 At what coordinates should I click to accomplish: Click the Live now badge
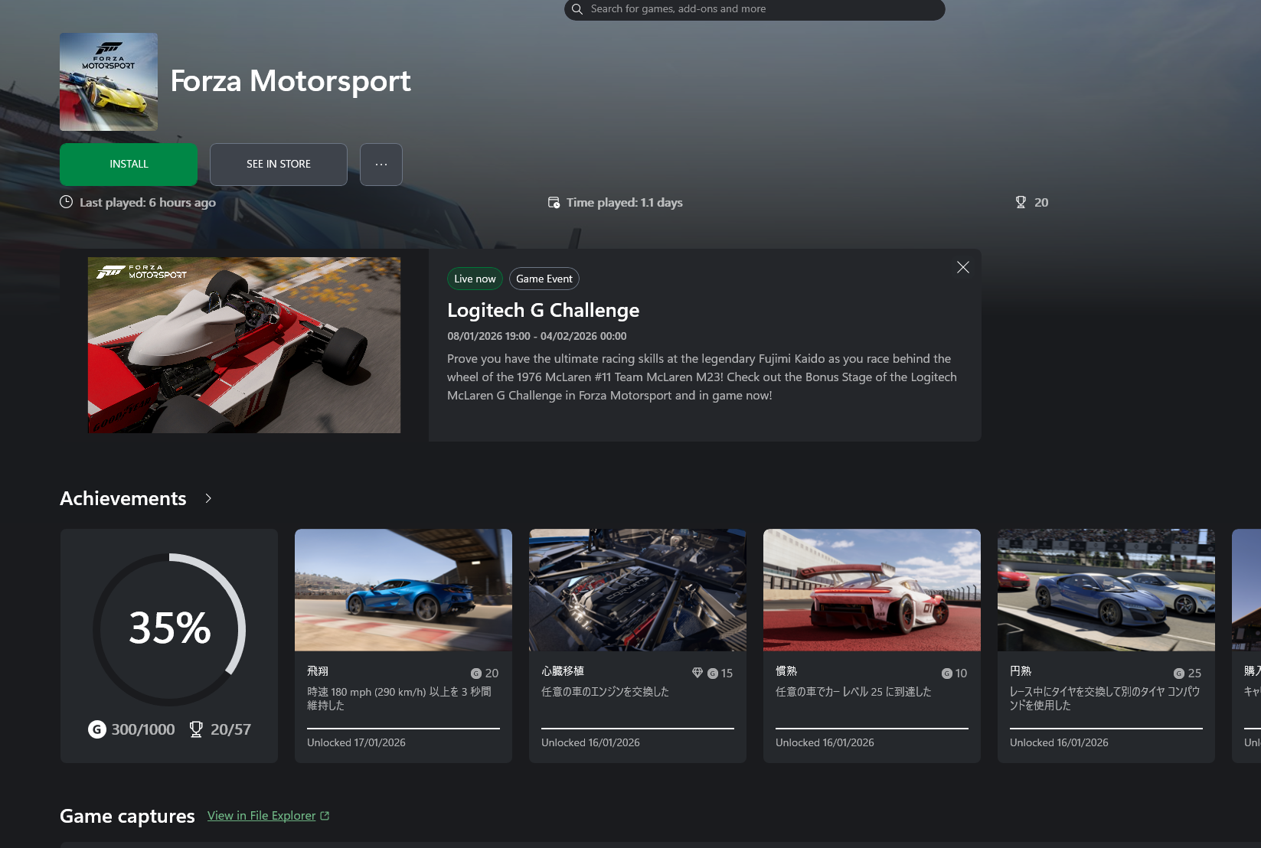coord(475,279)
